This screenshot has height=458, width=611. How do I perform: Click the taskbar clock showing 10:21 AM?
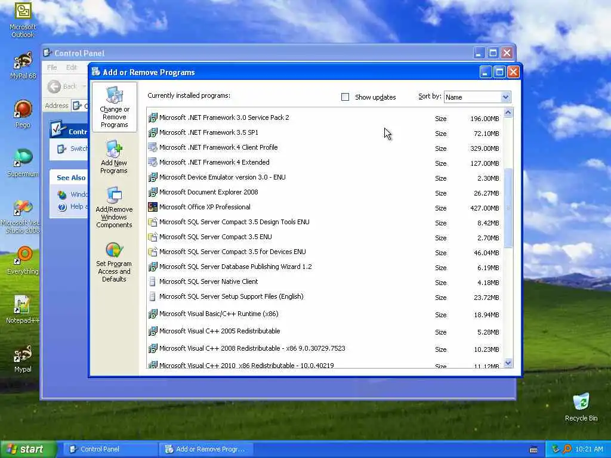589,449
